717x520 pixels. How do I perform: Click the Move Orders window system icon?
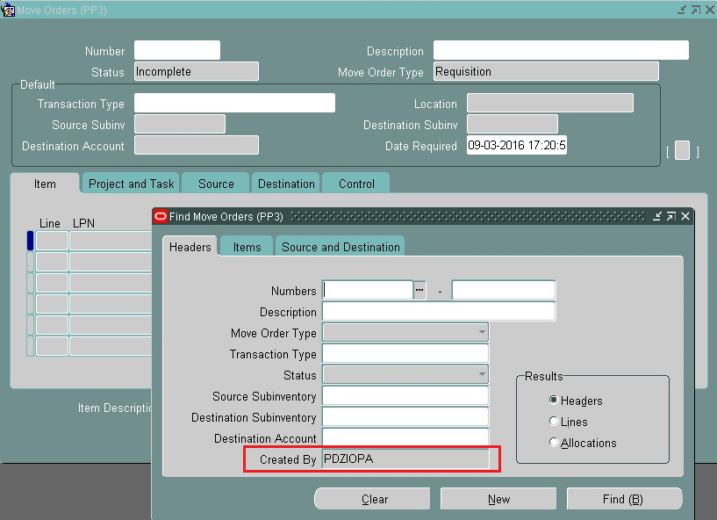[x=9, y=9]
